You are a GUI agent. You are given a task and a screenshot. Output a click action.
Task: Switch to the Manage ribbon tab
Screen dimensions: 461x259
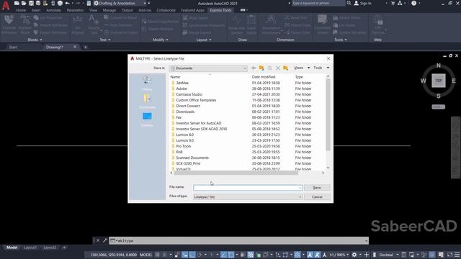[109, 10]
